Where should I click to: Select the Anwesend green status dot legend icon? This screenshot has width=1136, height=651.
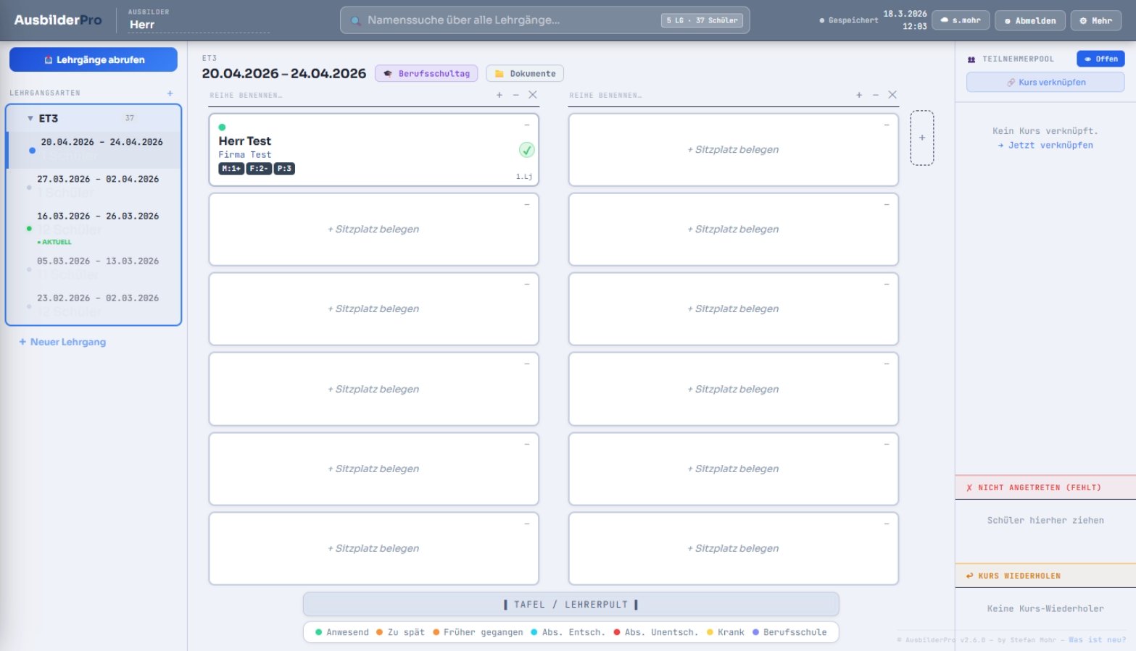[x=318, y=632]
